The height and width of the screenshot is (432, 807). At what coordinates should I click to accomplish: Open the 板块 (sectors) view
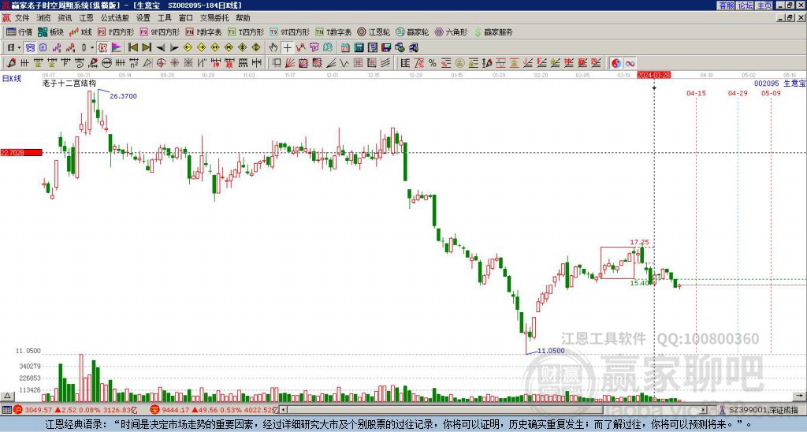tap(50, 32)
